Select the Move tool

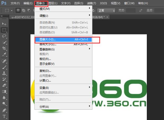coord(4,24)
